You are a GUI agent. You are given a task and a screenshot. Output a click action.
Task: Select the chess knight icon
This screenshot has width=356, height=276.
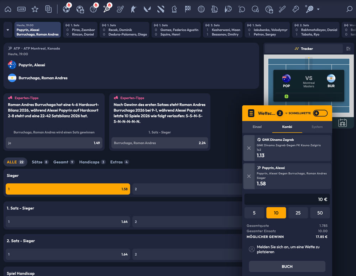click(174, 9)
